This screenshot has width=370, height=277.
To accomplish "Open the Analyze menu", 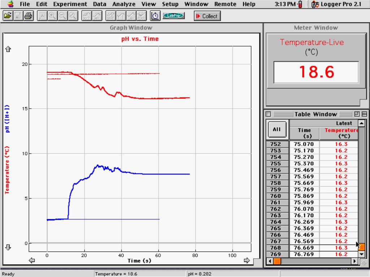I will pos(124,4).
